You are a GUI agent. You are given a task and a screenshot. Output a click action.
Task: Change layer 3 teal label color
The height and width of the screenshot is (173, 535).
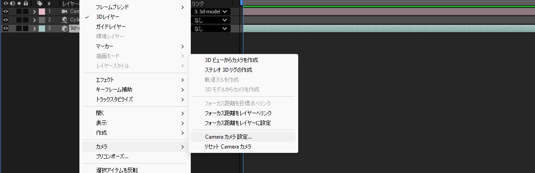click(41, 29)
